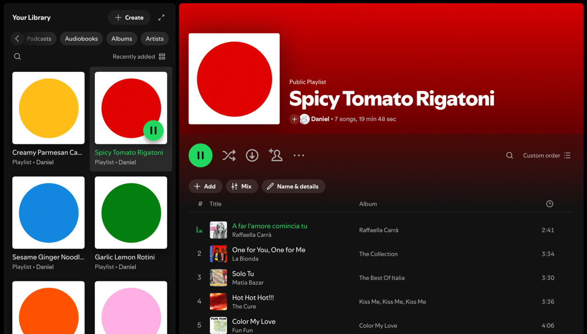Image resolution: width=587 pixels, height=334 pixels.
Task: Open Creamy Parmesan playlist in library
Action: pos(49,119)
